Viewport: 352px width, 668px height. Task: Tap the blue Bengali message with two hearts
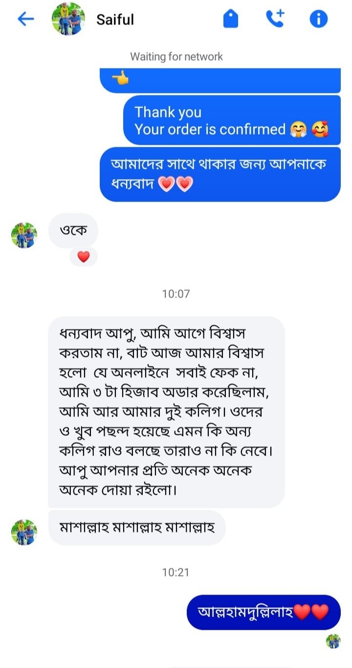coord(220,174)
